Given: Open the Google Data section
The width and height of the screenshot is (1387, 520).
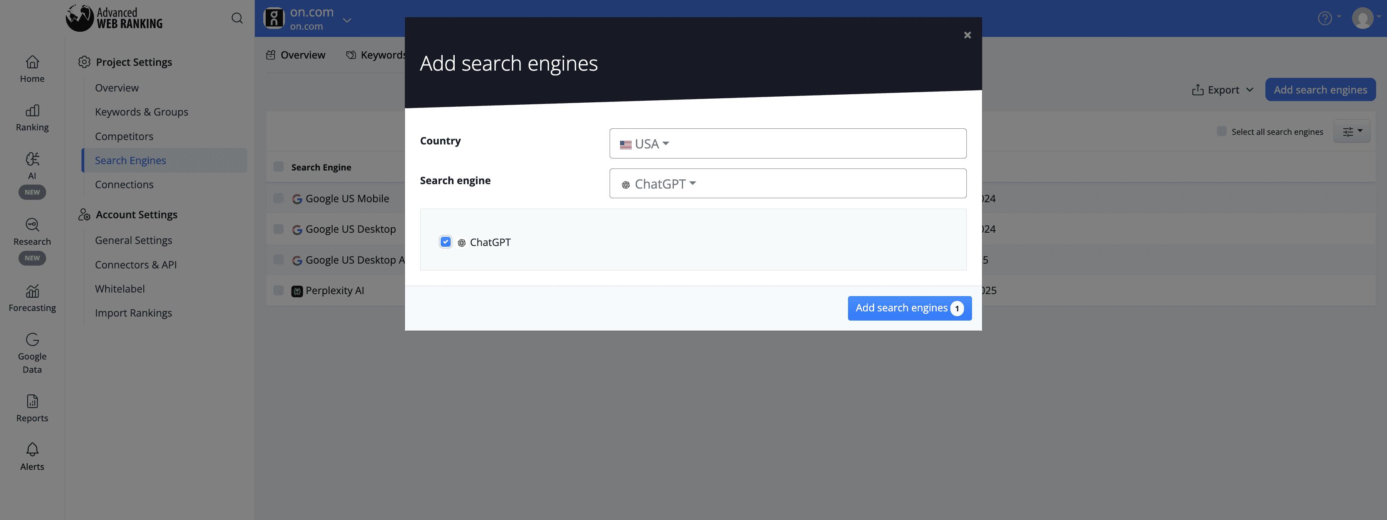Looking at the screenshot, I should 32,353.
